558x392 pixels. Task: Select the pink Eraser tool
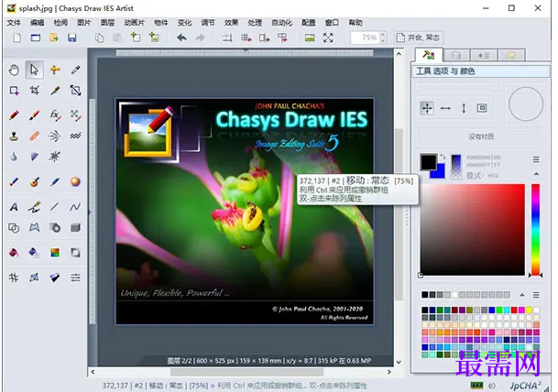pyautogui.click(x=35, y=136)
